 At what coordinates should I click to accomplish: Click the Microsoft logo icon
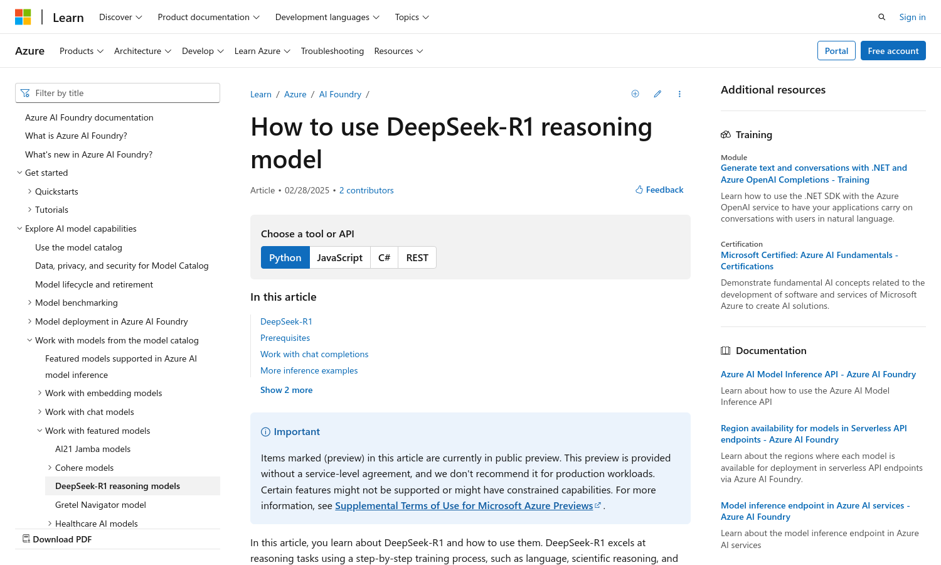pyautogui.click(x=23, y=17)
